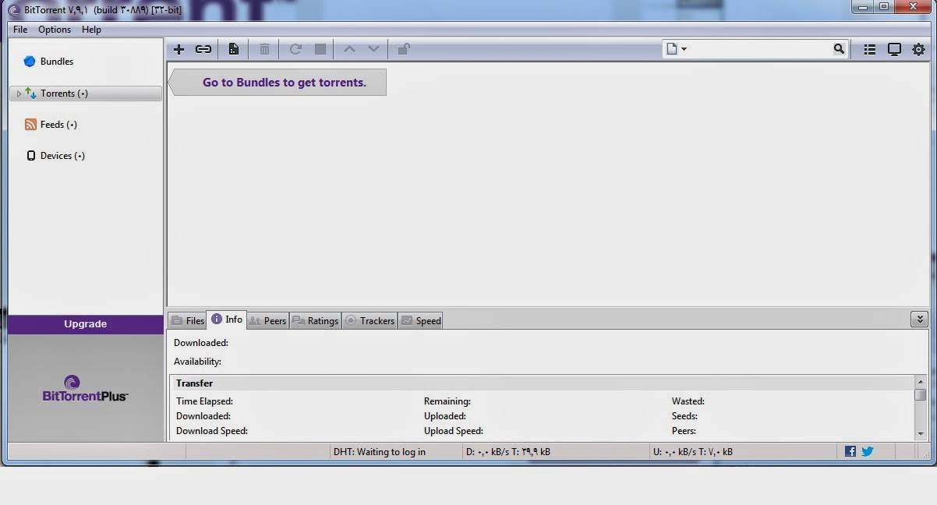Expand the Torrents tree arrow
Viewport: 937px width, 505px height.
(19, 94)
